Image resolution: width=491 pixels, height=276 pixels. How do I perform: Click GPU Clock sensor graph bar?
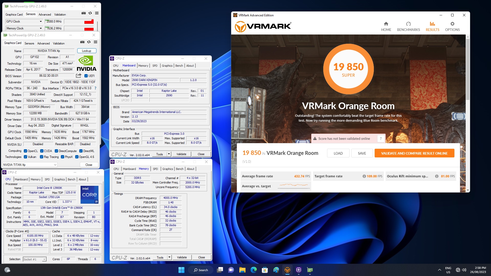click(79, 21)
